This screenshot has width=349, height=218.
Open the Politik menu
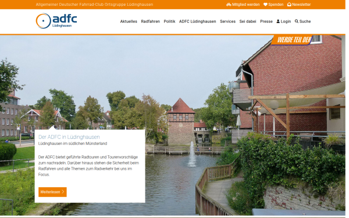pos(169,22)
